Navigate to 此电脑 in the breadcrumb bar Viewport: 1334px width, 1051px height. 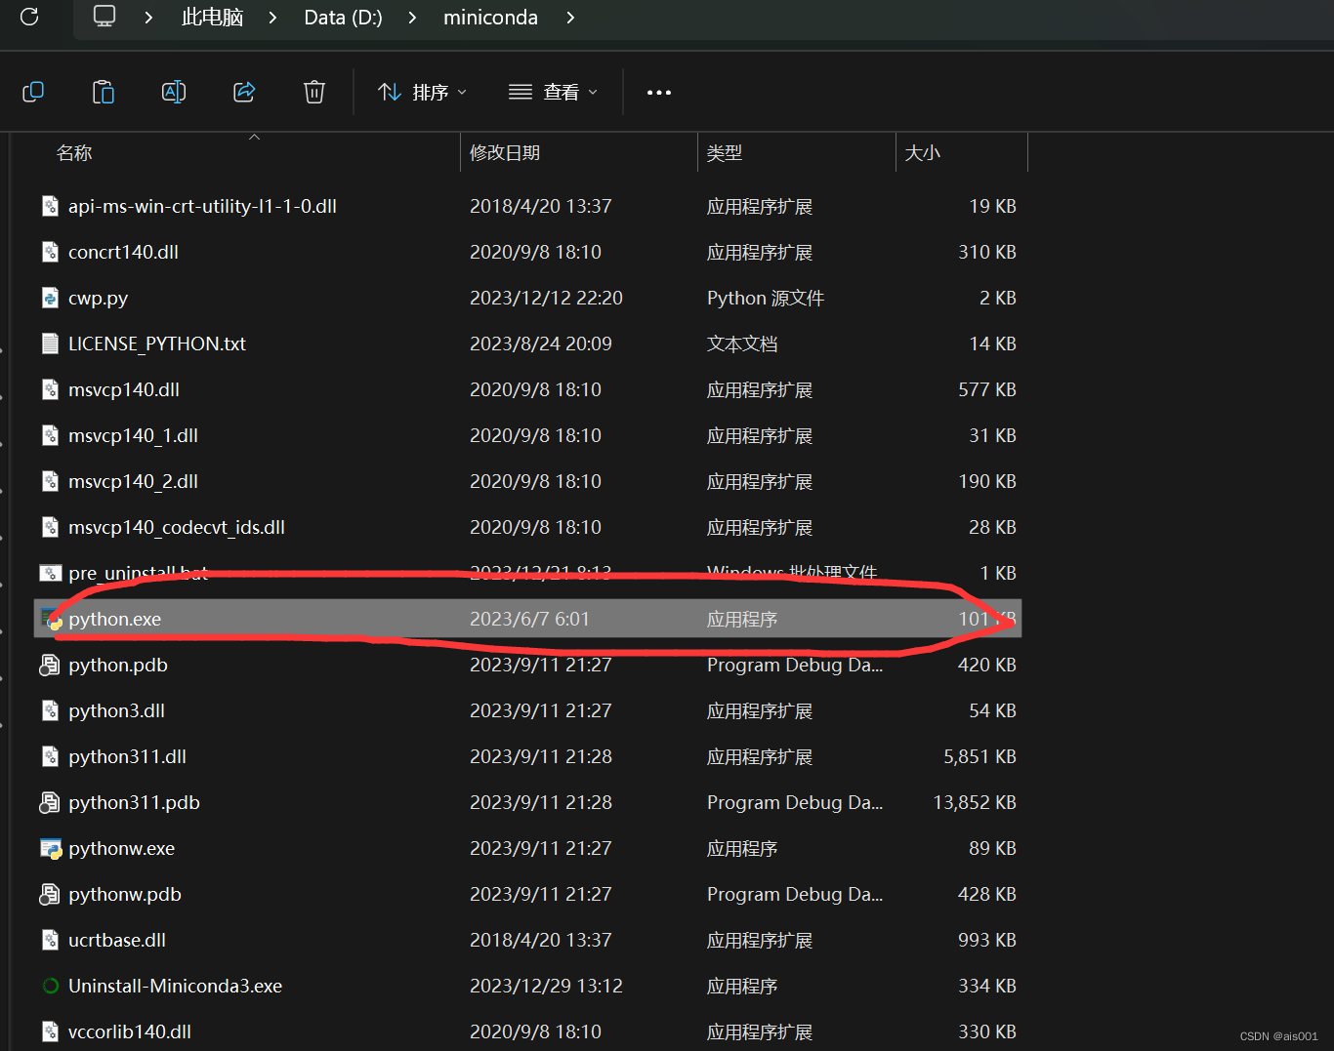(211, 17)
